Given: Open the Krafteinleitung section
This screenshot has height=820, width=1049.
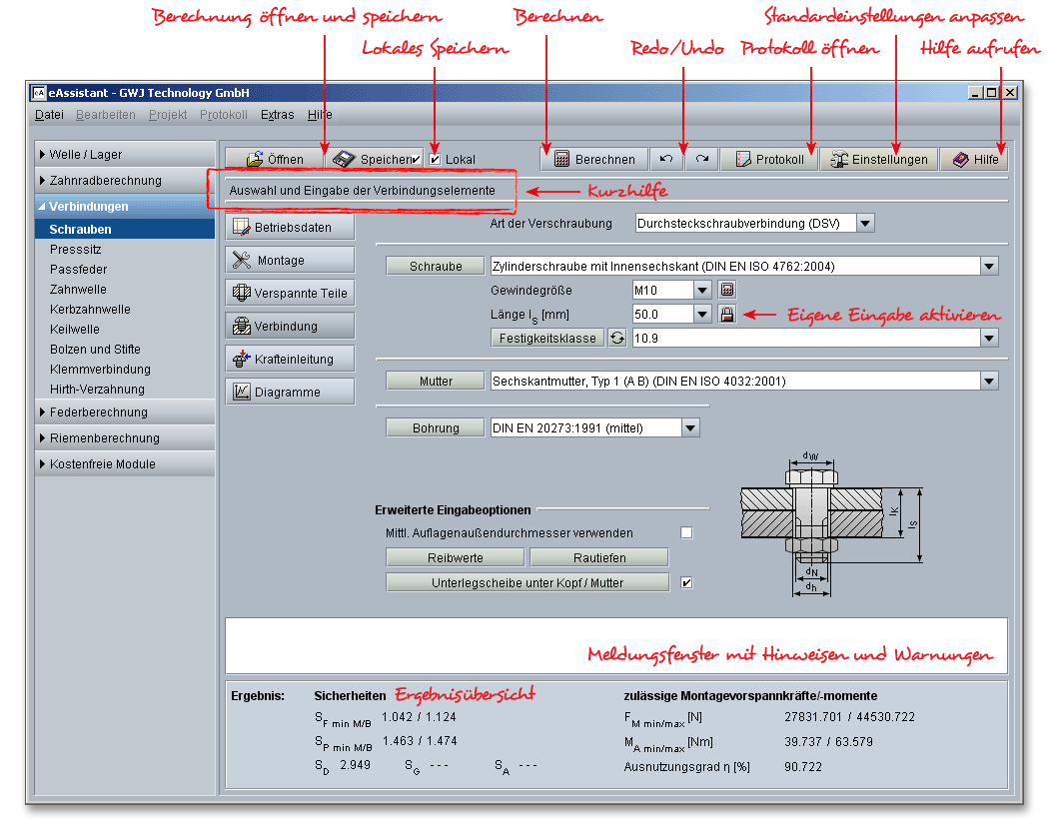Looking at the screenshot, I should click(290, 360).
